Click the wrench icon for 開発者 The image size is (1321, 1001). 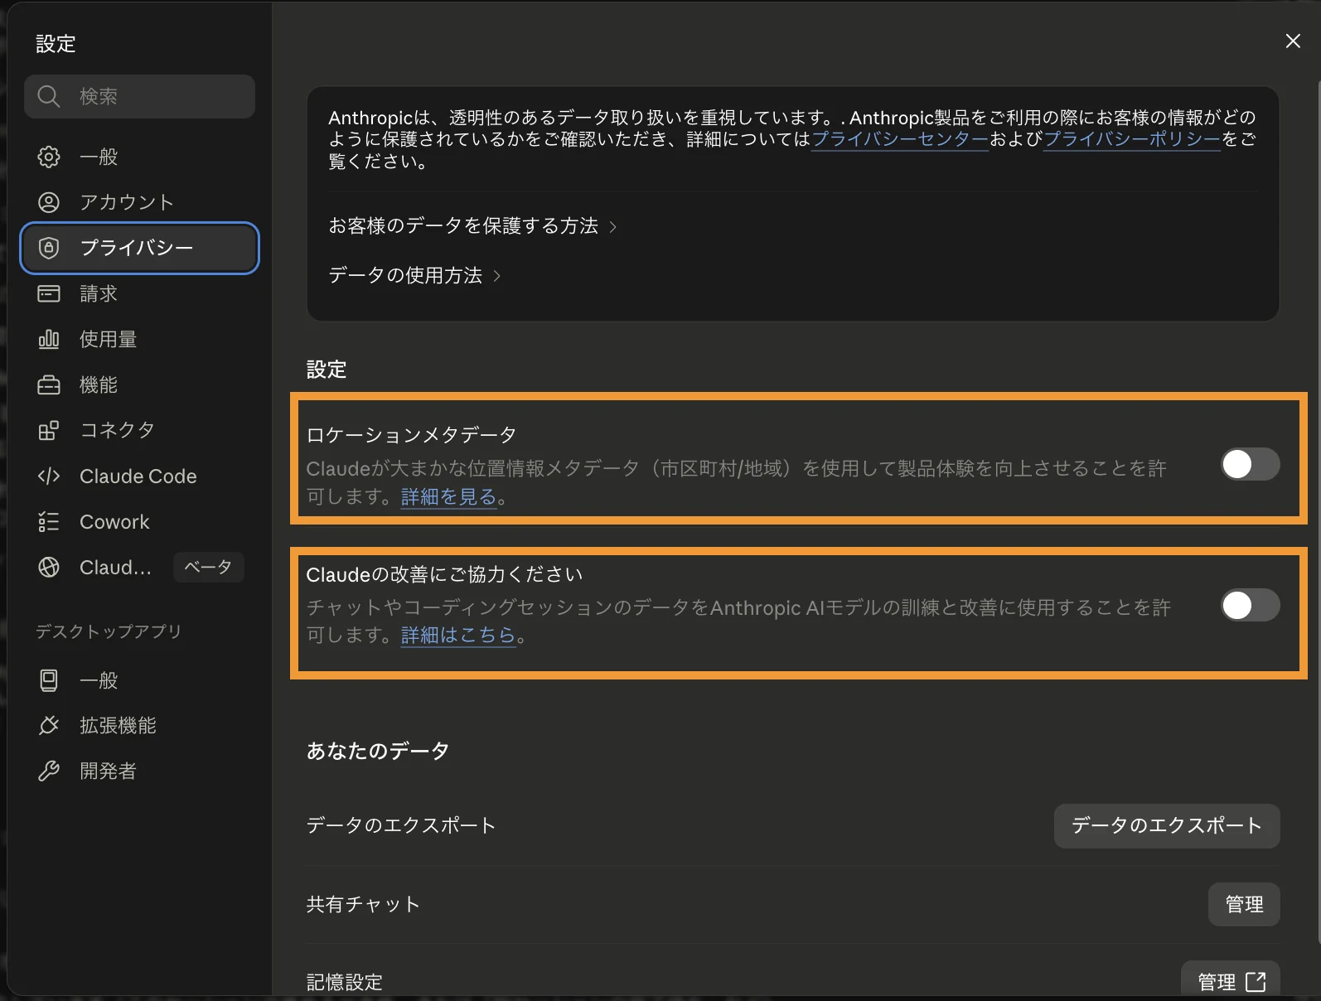49,771
